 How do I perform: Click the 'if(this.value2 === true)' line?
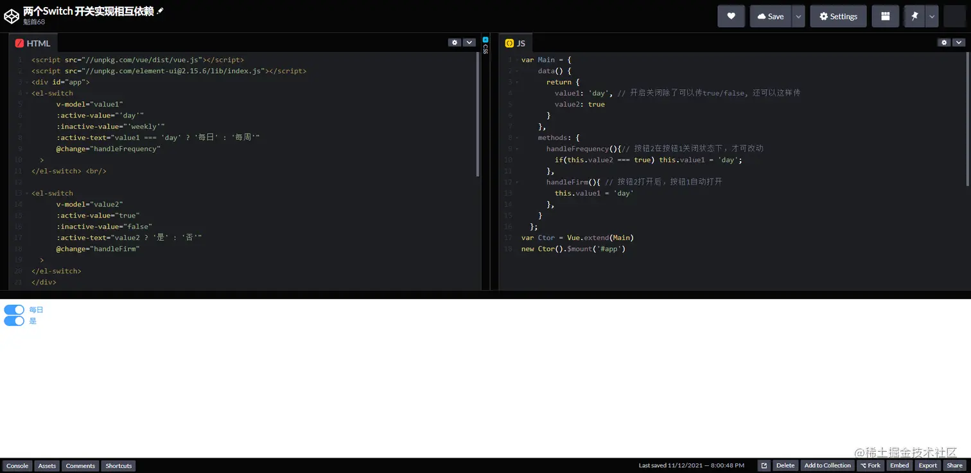649,160
